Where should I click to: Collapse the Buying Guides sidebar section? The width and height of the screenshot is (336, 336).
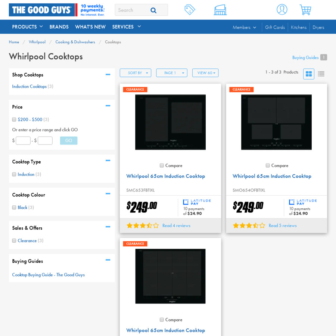tap(108, 260)
